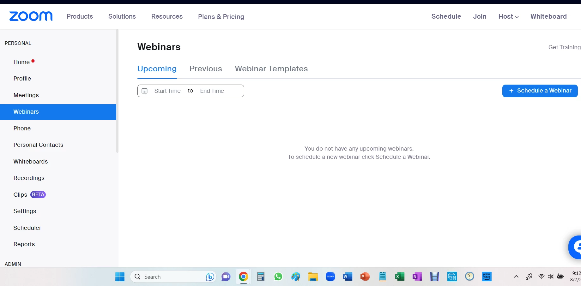
Task: Open Personal Contacts
Action: 38,145
